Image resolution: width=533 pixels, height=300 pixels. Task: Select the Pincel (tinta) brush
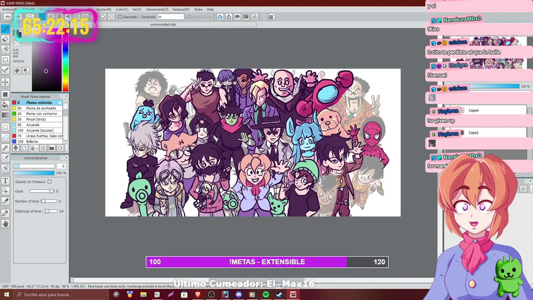point(37,119)
